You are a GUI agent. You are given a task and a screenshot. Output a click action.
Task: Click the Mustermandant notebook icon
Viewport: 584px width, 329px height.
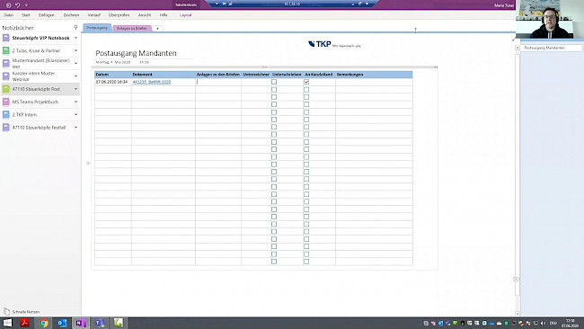[6, 63]
